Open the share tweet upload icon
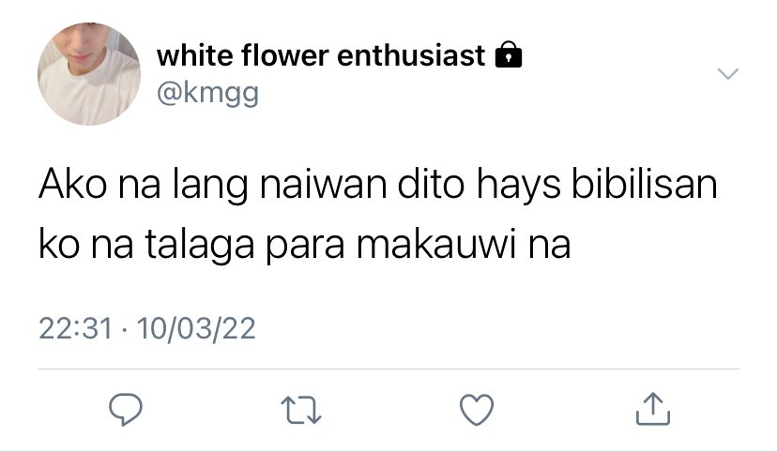 (653, 409)
